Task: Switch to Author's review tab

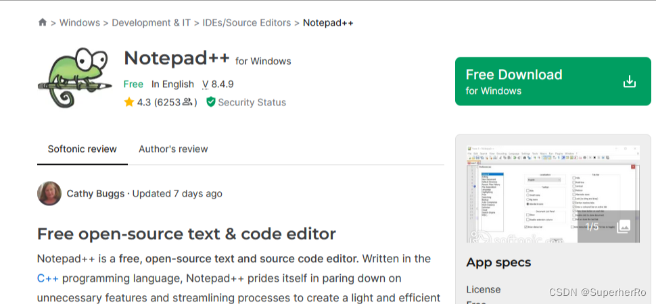Action: (173, 149)
